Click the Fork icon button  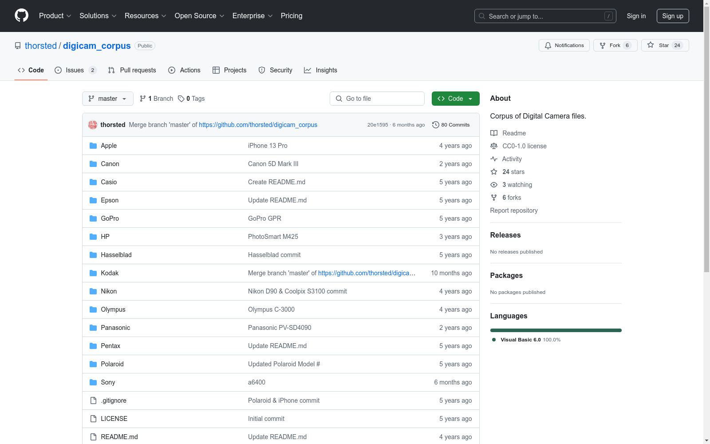click(615, 45)
